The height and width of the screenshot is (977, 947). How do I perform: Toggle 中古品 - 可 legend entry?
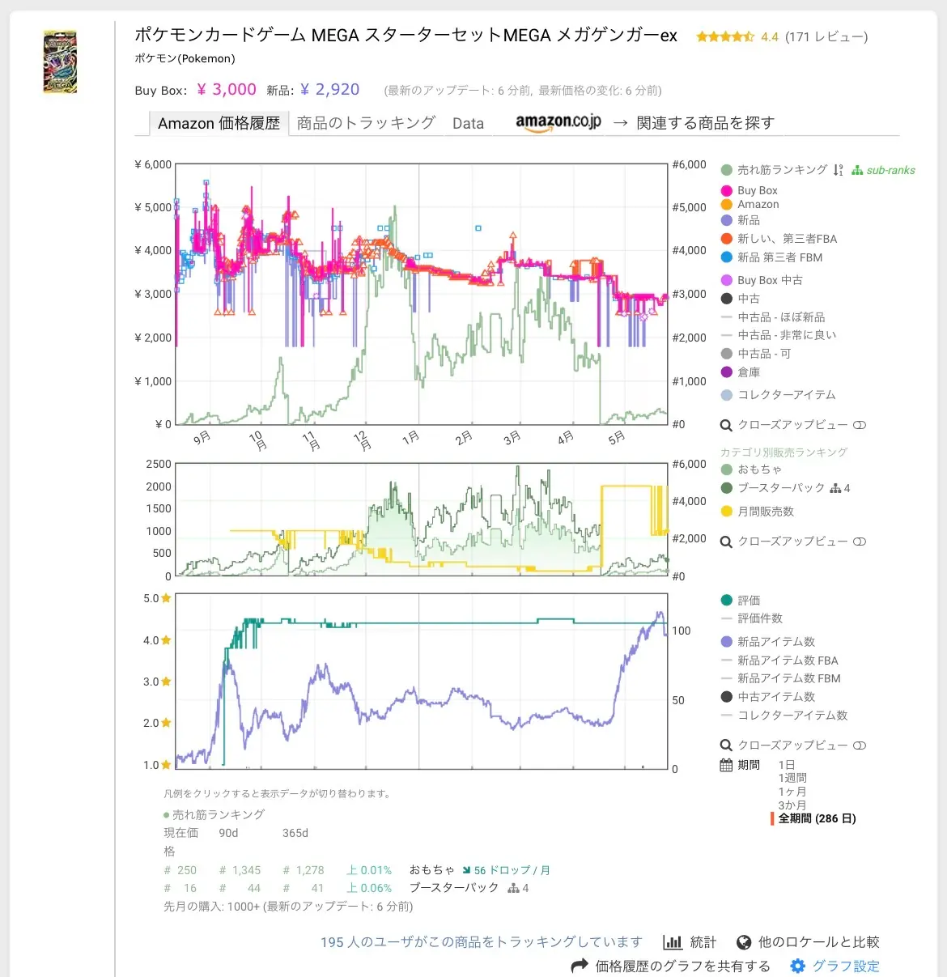click(756, 354)
